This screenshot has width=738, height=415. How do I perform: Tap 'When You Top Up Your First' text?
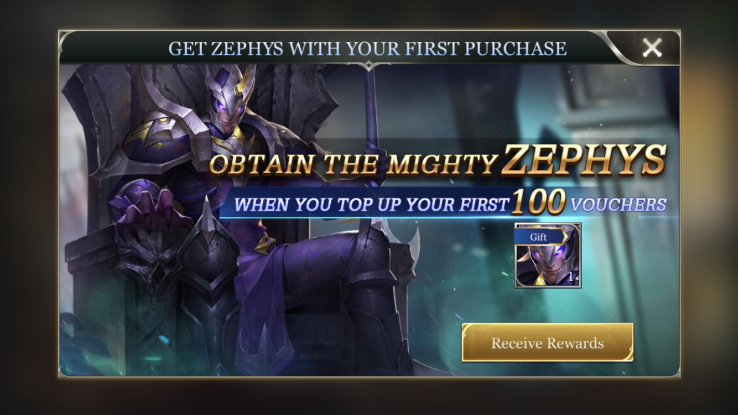pos(371,205)
